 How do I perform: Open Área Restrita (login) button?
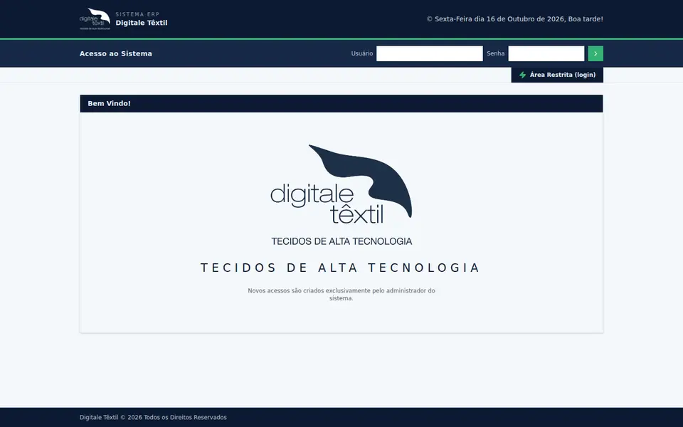[557, 75]
